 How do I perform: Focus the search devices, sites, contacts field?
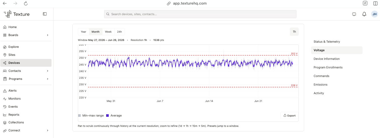200,14
